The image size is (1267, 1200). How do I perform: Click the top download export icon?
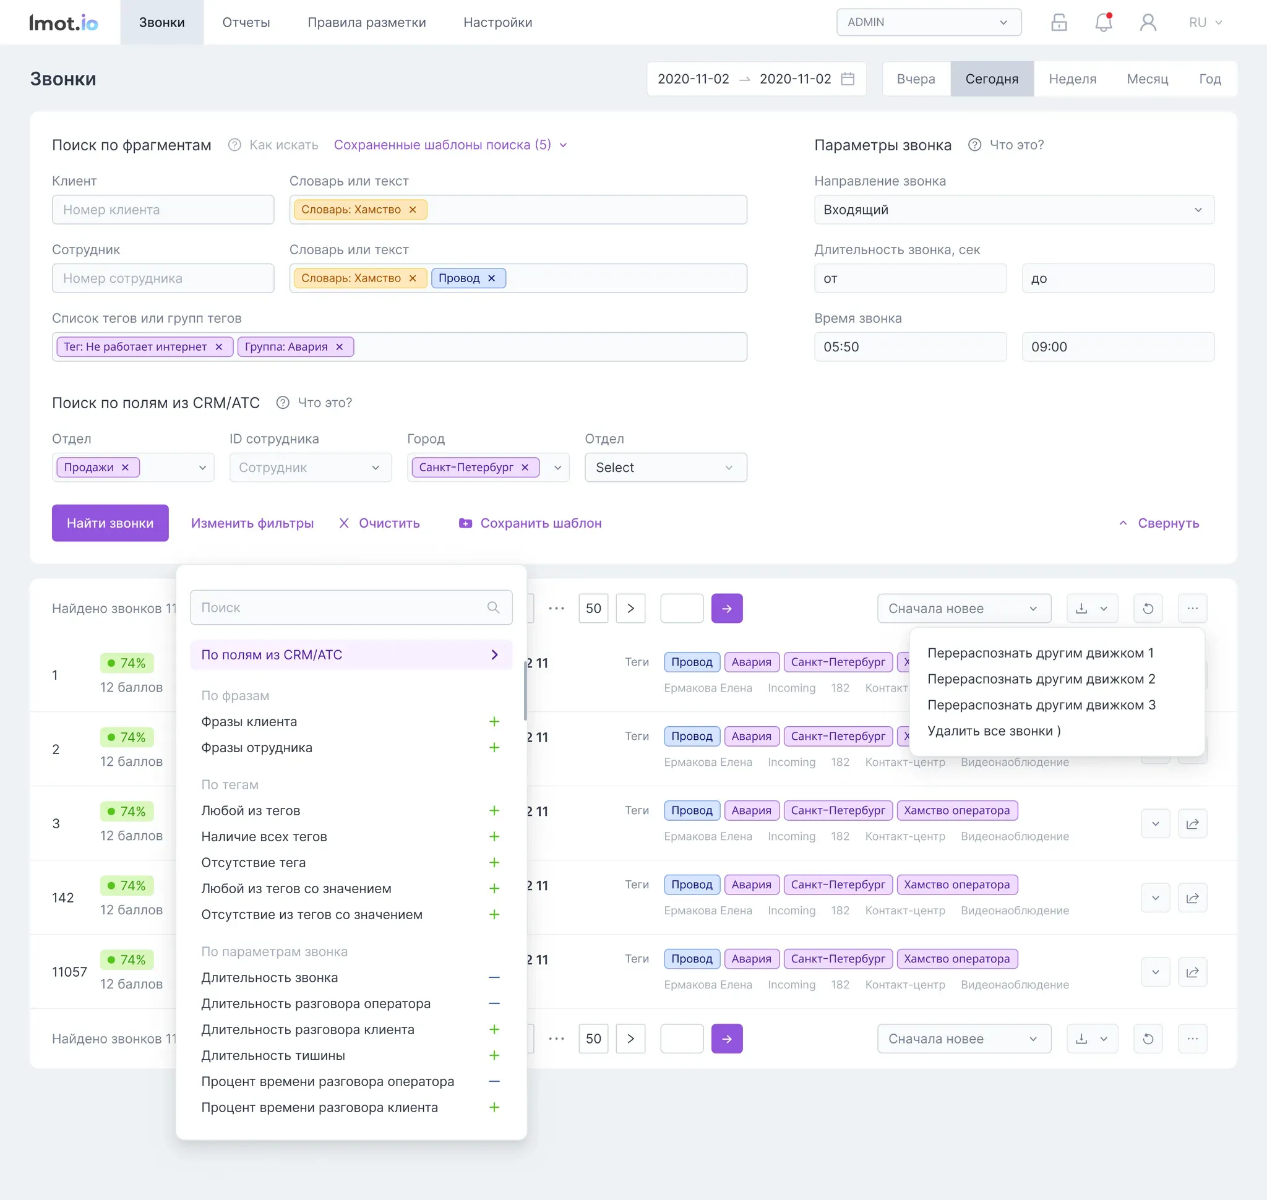(1081, 608)
